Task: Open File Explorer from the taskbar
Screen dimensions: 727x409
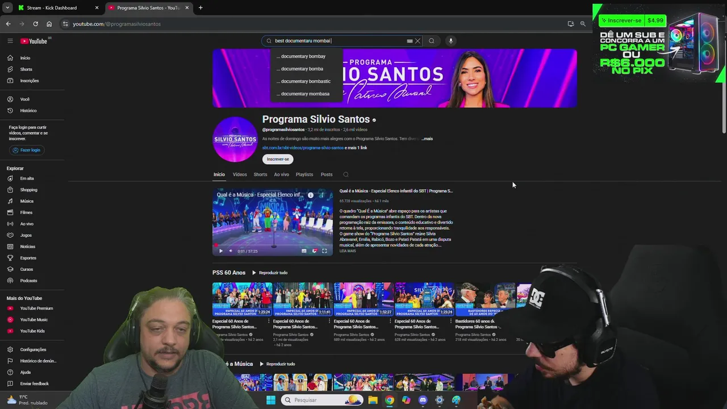Action: pos(373,400)
